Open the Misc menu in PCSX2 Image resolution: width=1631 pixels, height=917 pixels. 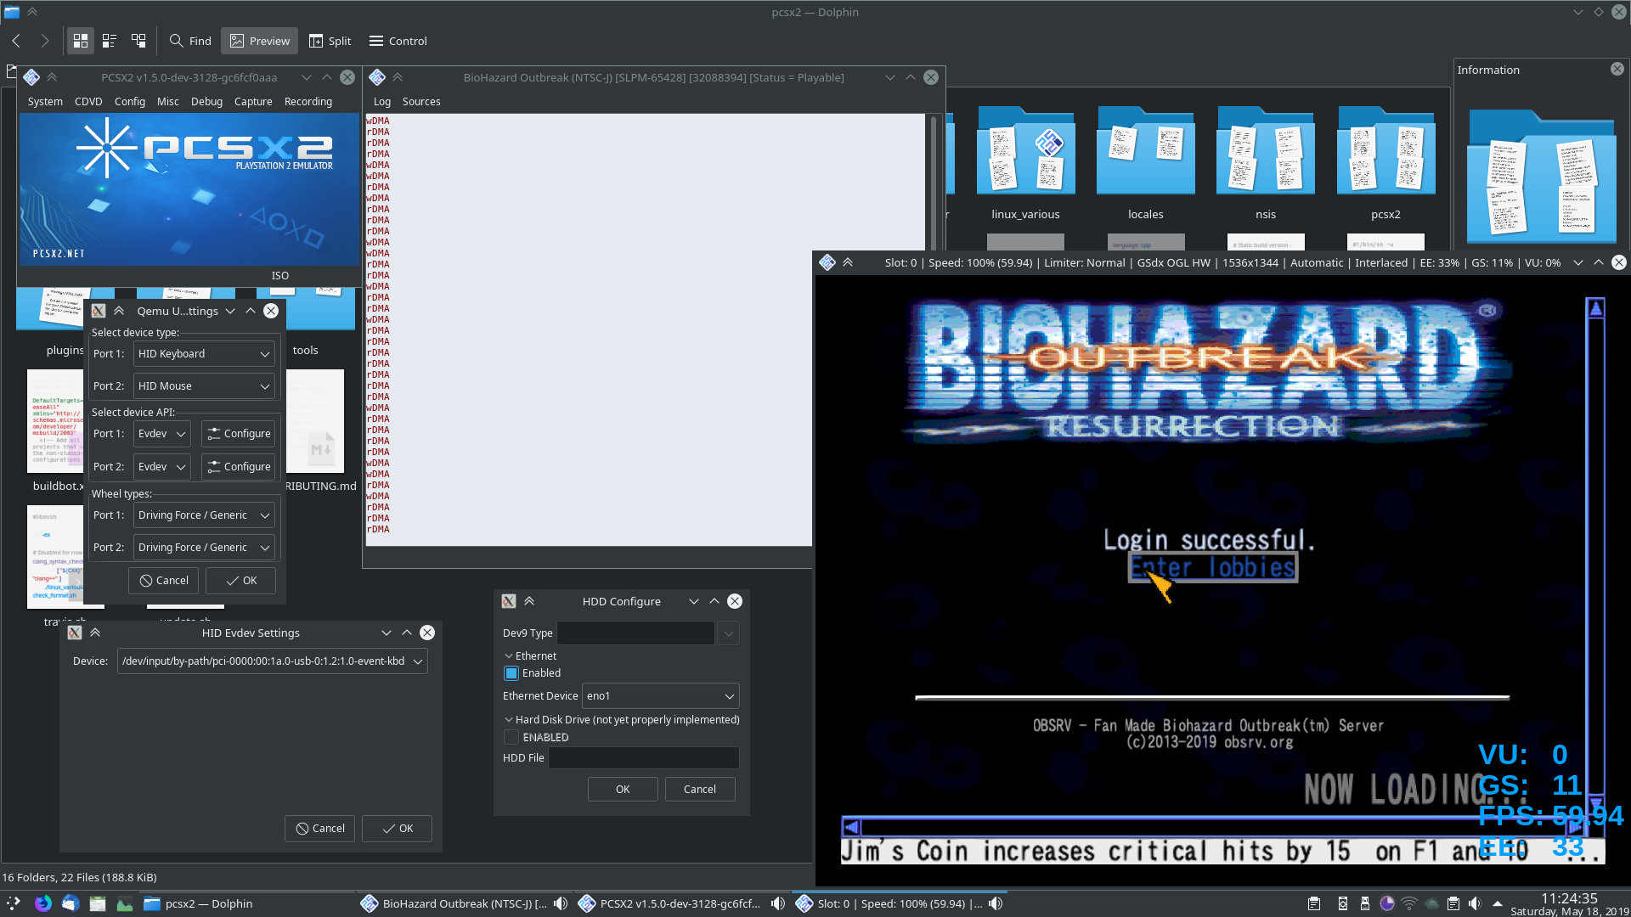pos(168,102)
